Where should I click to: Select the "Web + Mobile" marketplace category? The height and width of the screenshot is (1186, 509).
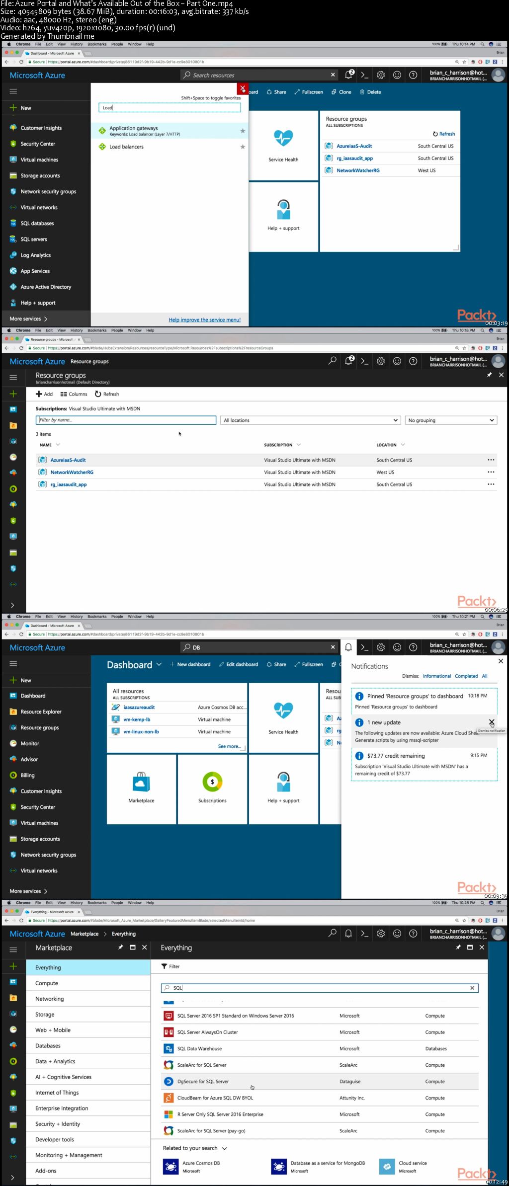click(x=88, y=1030)
